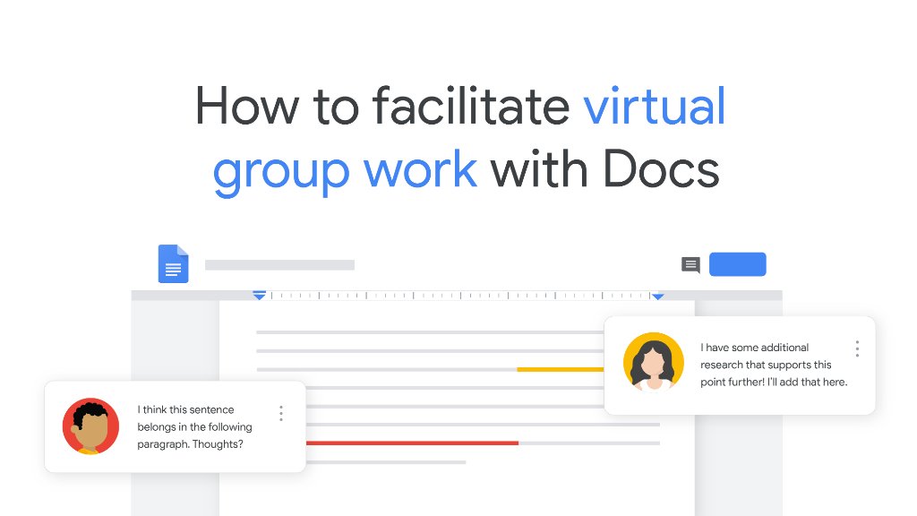Viewport: 917px width, 516px height.
Task: Open the three-dot menu on the research comment
Action: coord(857,348)
